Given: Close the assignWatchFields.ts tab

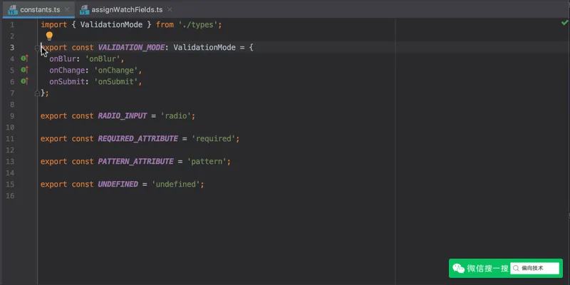Looking at the screenshot, I should pyautogui.click(x=170, y=10).
